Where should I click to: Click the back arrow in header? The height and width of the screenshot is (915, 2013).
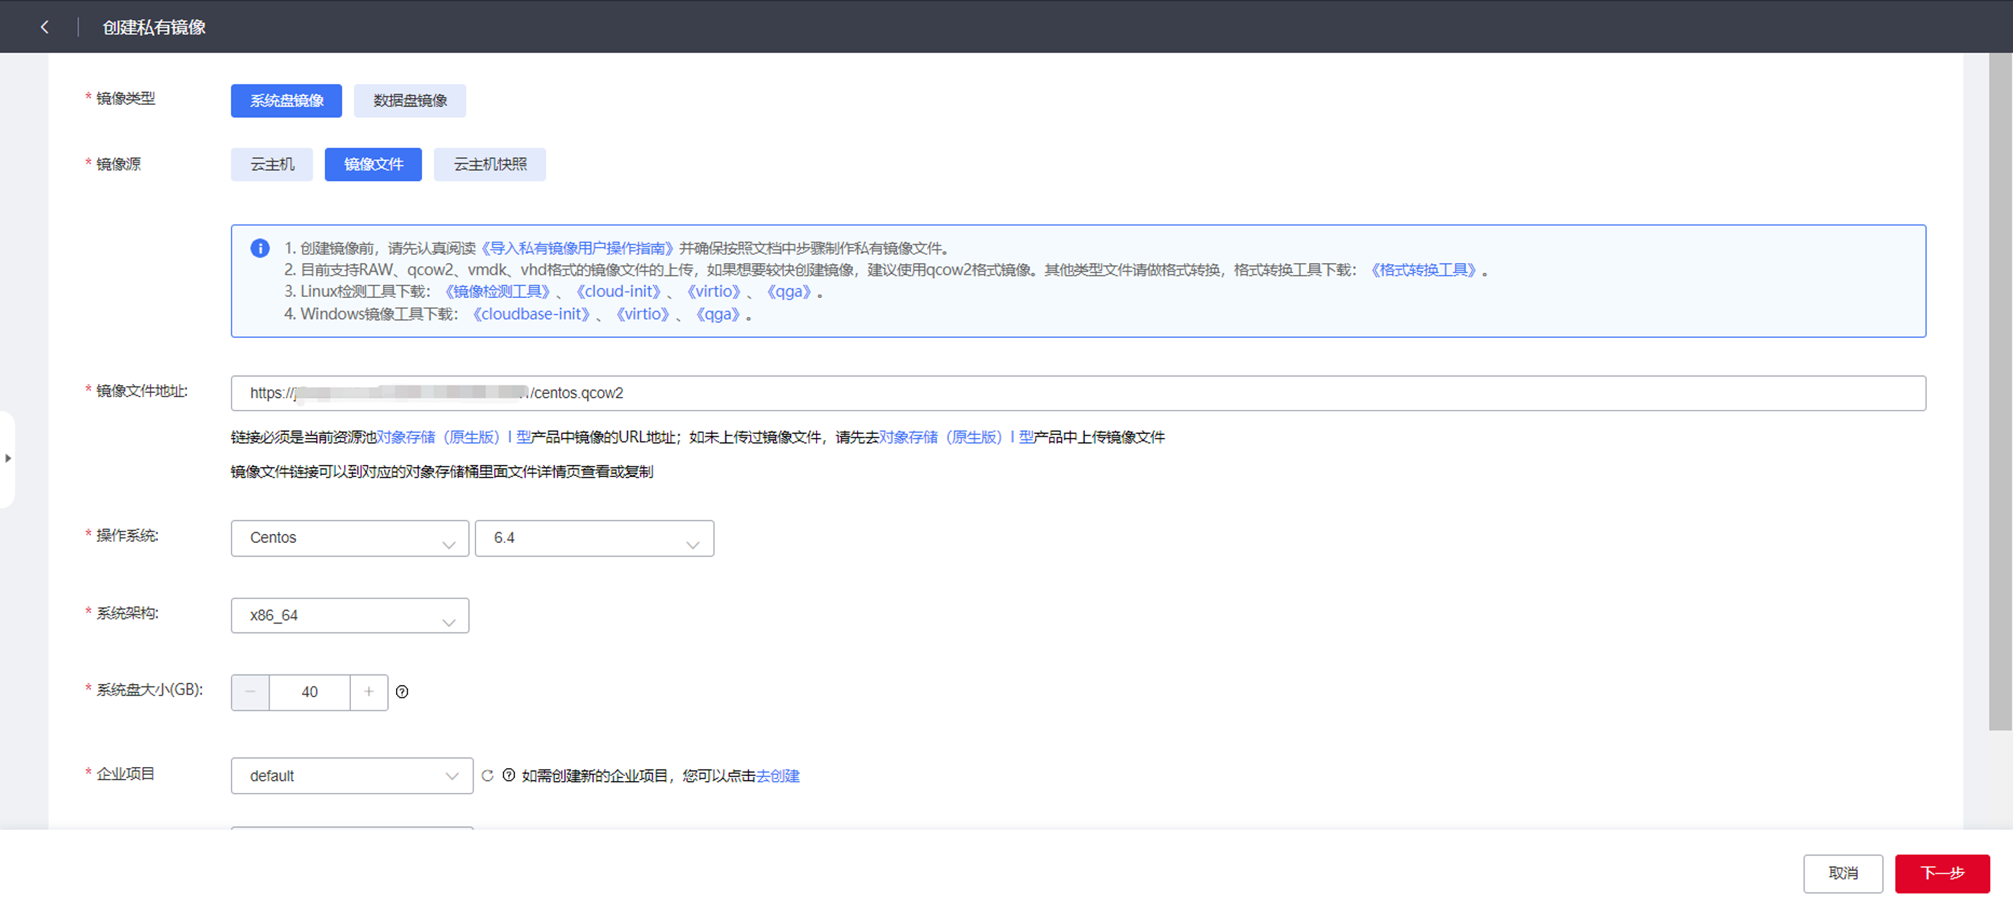coord(44,27)
